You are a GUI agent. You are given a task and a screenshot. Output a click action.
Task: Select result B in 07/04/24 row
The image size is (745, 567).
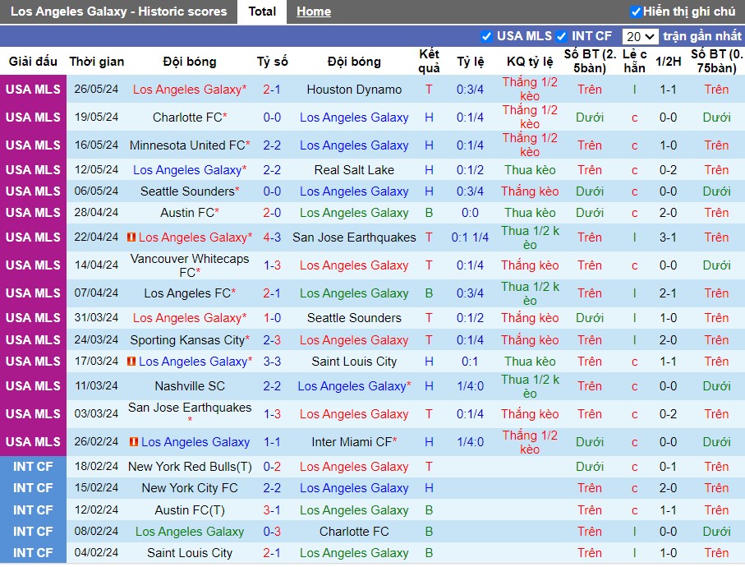tap(429, 293)
